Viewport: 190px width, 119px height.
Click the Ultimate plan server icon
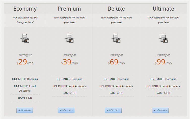pyautogui.click(x=163, y=38)
